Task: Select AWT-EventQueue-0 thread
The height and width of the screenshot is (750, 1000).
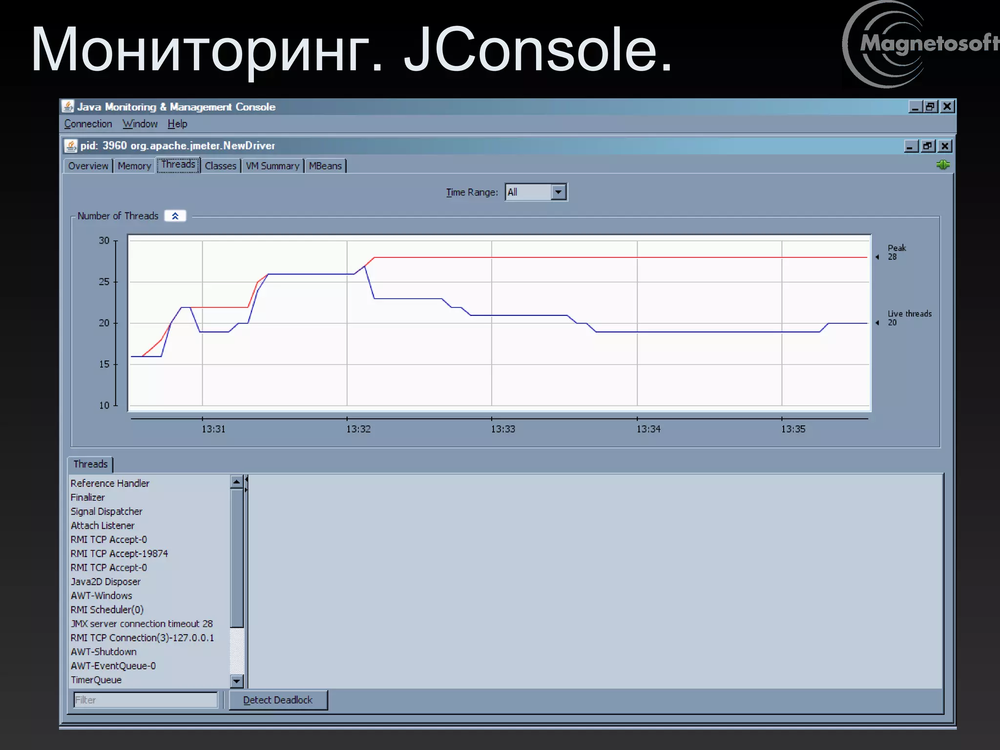Action: point(113,666)
